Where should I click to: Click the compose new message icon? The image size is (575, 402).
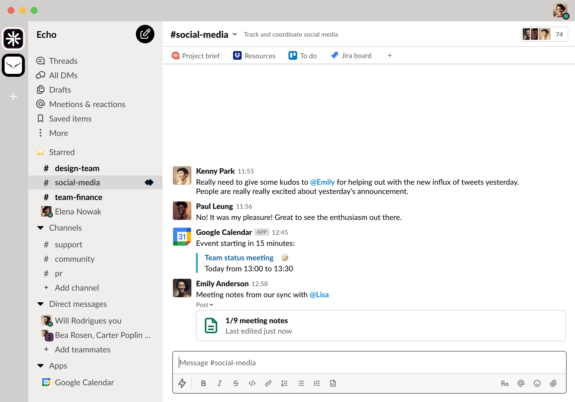click(x=145, y=34)
